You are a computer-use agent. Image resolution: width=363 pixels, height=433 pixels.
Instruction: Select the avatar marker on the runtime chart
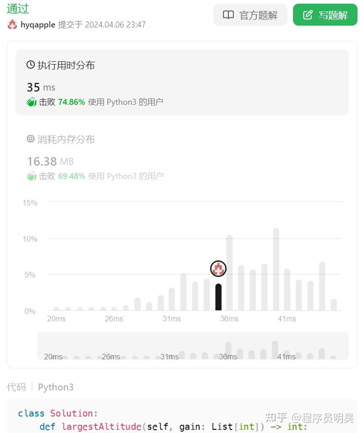[x=218, y=269]
